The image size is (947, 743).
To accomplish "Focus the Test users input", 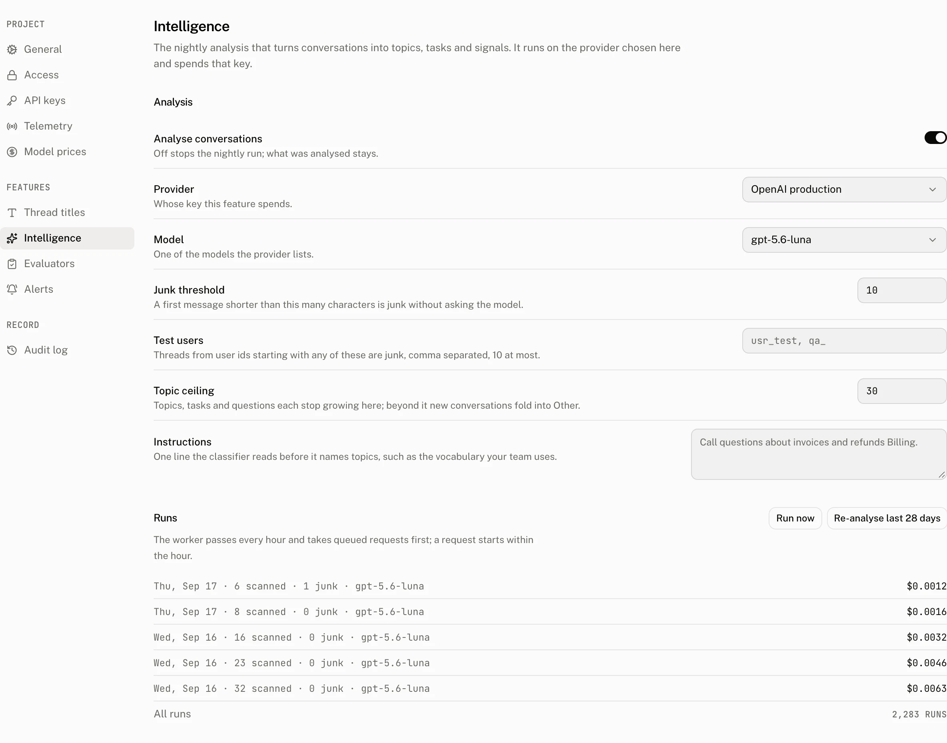I will coord(844,341).
